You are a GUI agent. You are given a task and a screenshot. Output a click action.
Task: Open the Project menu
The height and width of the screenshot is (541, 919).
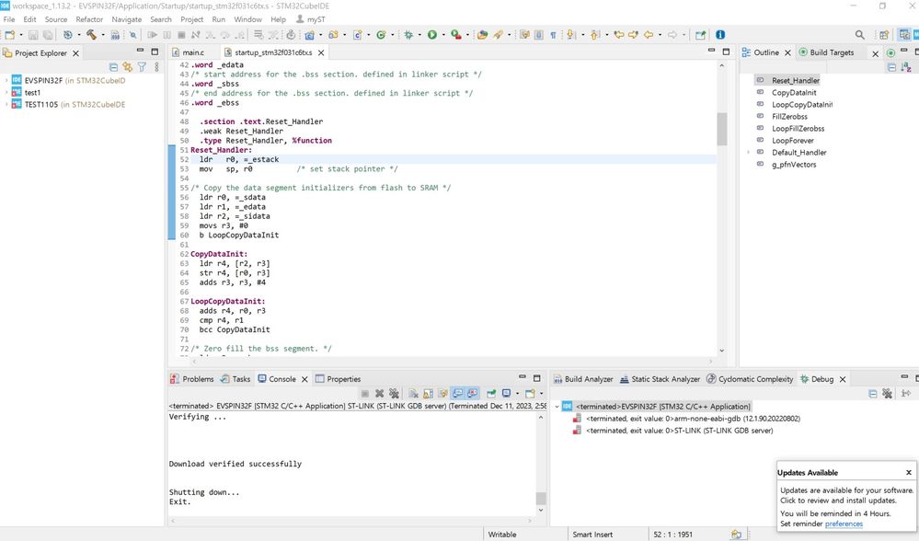pos(191,19)
